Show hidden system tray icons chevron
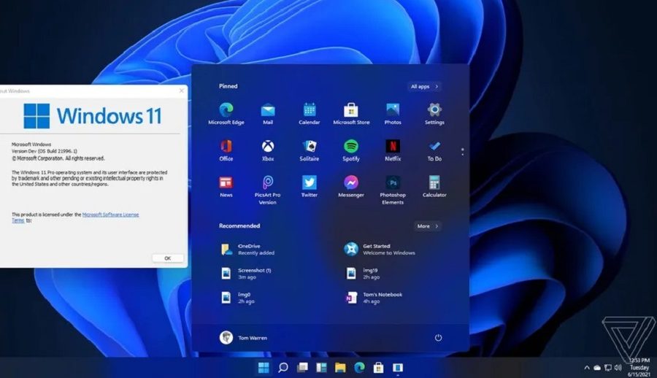This screenshot has height=378, width=657. 587,368
